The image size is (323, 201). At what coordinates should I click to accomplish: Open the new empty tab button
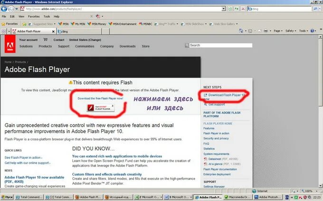pyautogui.click(x=105, y=31)
